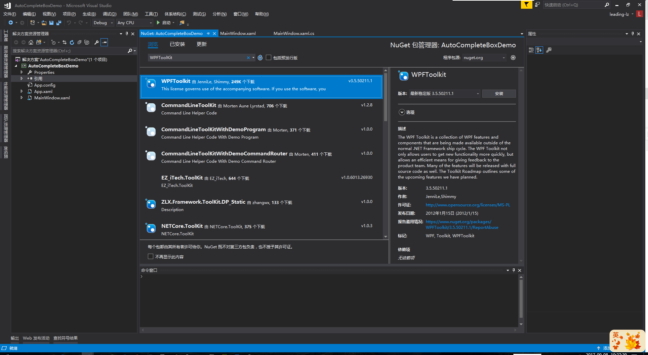Switch to the MainWindow.xaml tab

[x=238, y=34]
